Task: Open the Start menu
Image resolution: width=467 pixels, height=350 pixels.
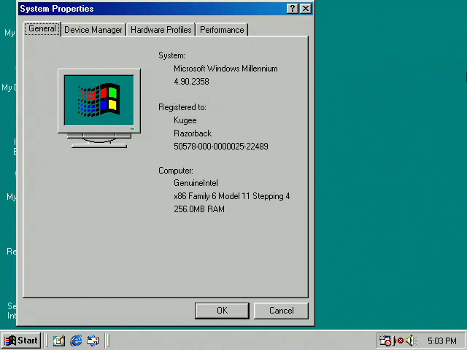Action: click(21, 341)
